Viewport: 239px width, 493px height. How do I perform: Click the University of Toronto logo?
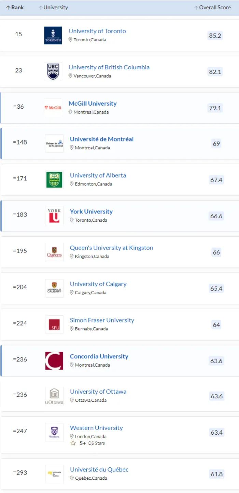click(x=53, y=35)
